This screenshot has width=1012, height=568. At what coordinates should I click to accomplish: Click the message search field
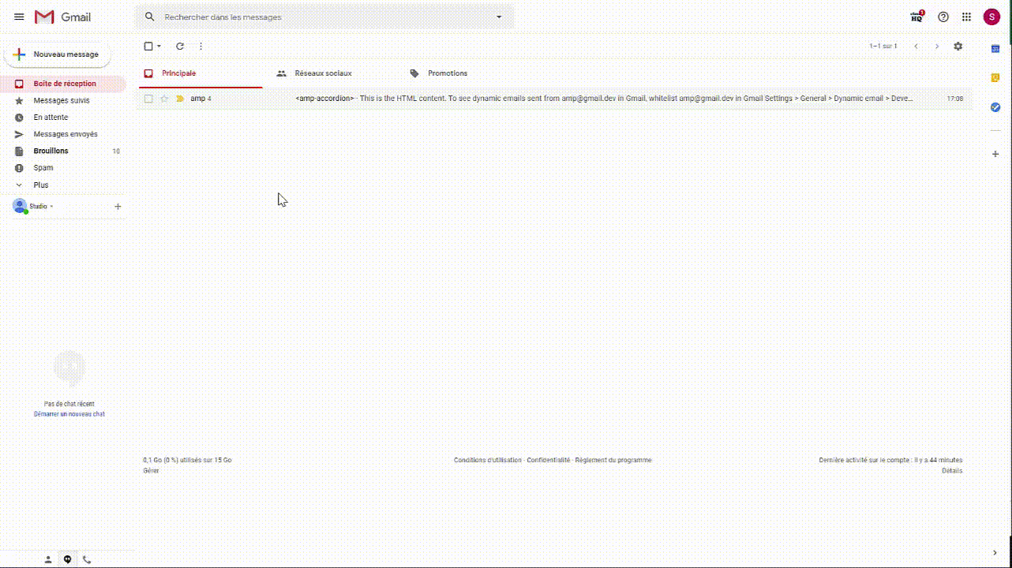[x=324, y=17]
